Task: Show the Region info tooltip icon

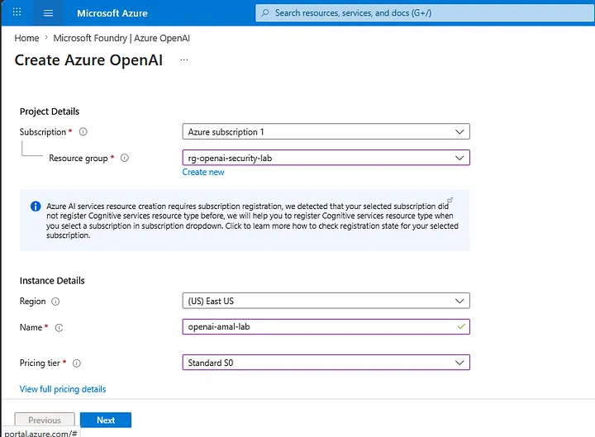Action: coord(55,302)
